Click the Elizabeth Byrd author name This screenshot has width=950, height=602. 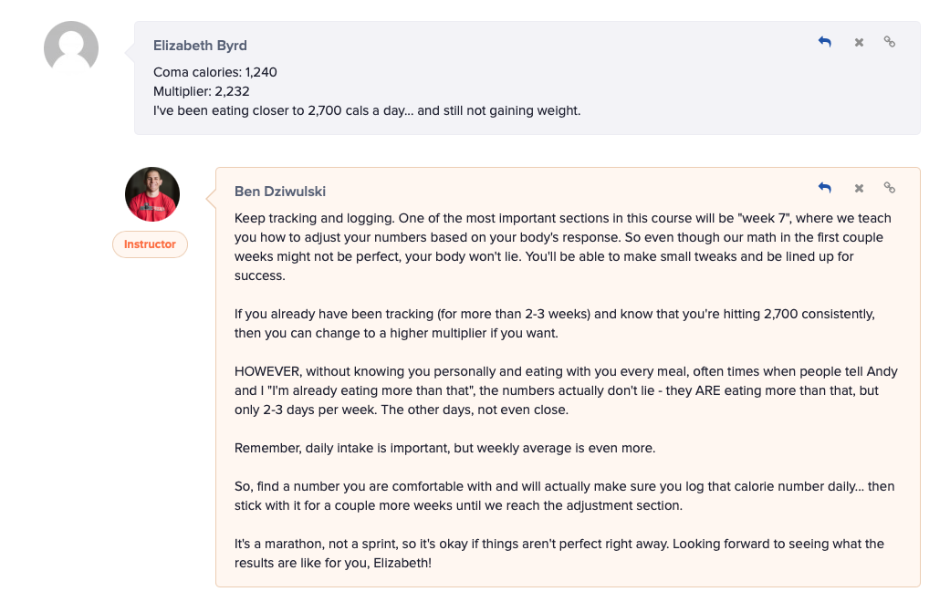200,46
